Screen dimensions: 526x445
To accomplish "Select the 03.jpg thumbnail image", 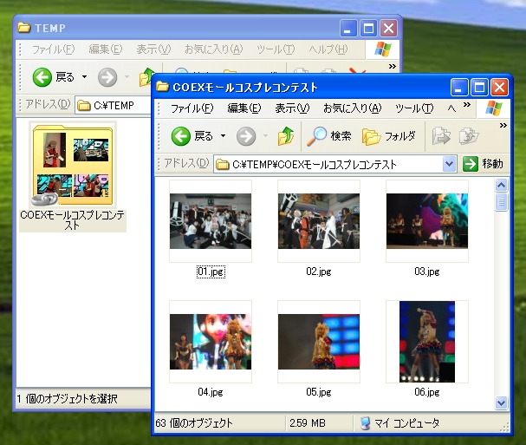I will [x=427, y=221].
